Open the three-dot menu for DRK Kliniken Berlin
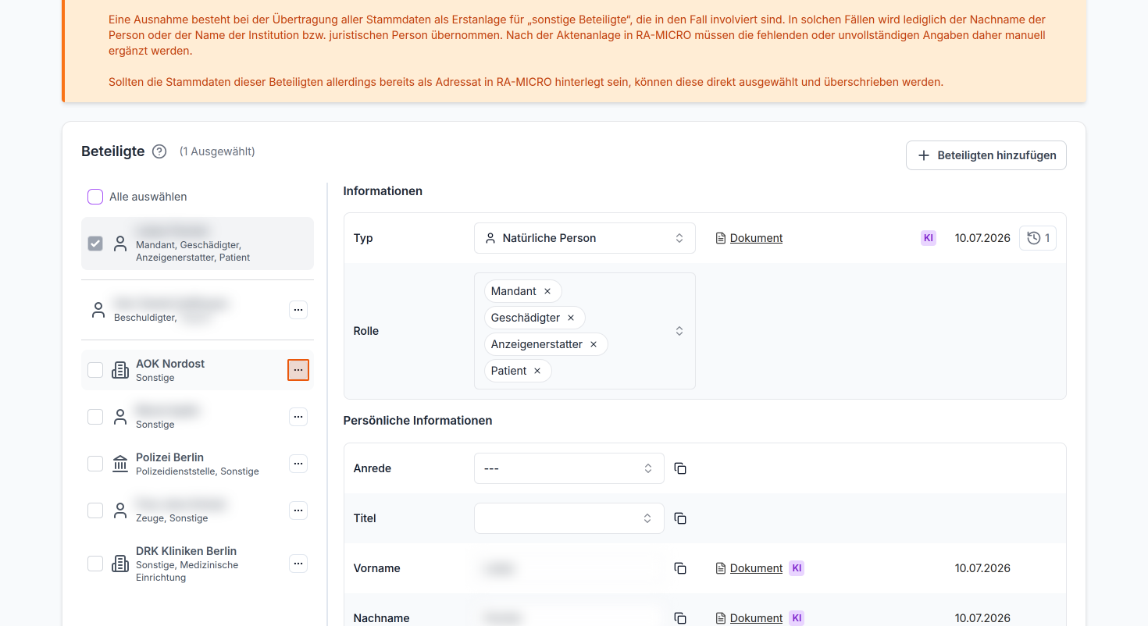Viewport: 1148px width, 626px height. point(298,564)
